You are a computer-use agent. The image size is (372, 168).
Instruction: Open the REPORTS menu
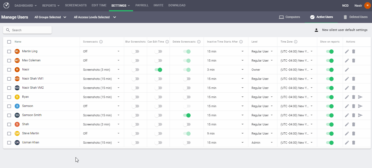coord(51,5)
